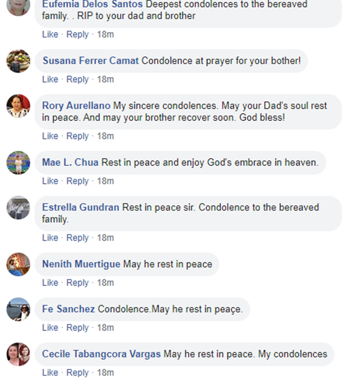Click Nenith Muertigue's profile photo
This screenshot has height=381, width=362.
(x=18, y=264)
